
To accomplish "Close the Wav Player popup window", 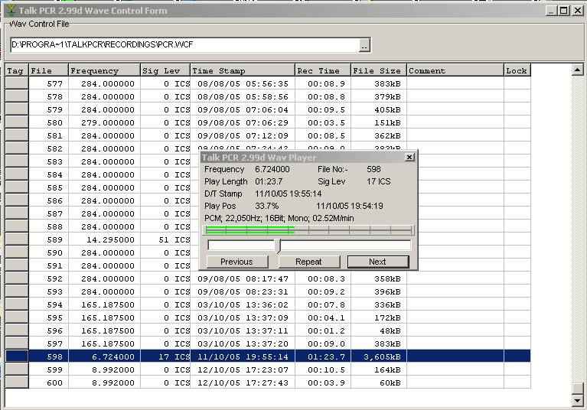I will pyautogui.click(x=410, y=157).
